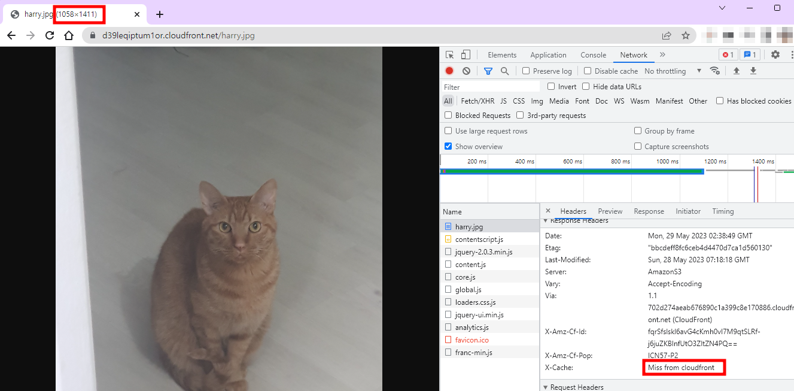Select the Headers tab
Viewport: 794px width, 391px height.
[x=573, y=211]
